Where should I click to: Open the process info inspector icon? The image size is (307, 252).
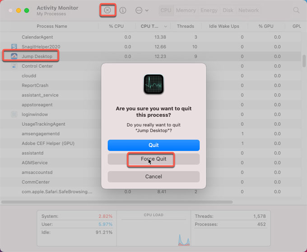coord(123,10)
